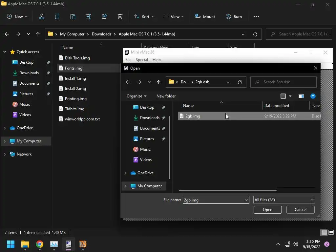Toggle the preview pane in Open dialog
Image resolution: width=336 pixels, height=252 pixels.
click(x=301, y=96)
